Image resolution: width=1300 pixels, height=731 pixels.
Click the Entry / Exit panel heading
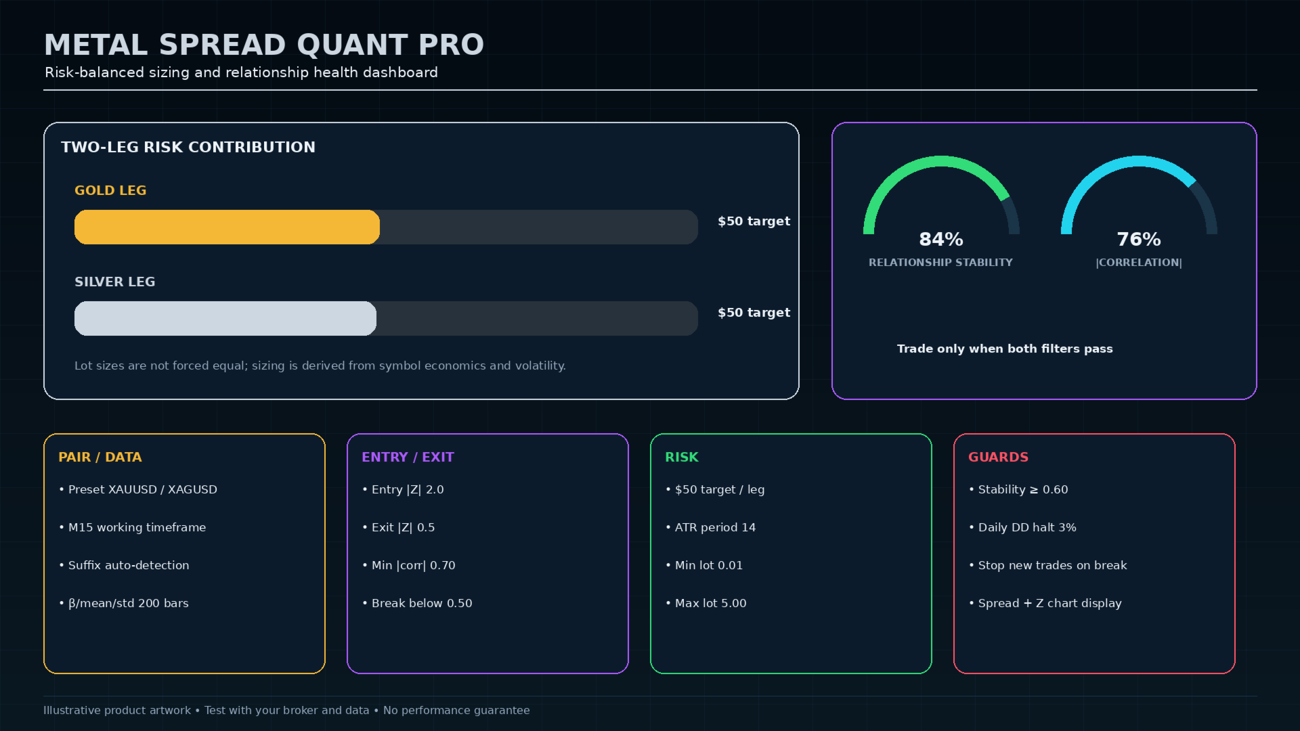coord(408,457)
